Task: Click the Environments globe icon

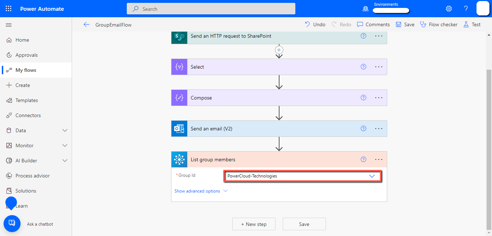Action: [366, 9]
